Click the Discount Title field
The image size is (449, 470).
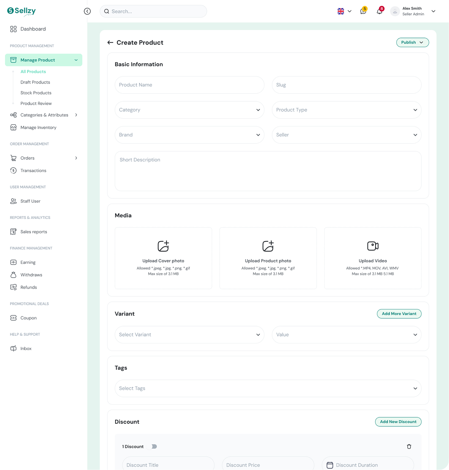pos(168,463)
